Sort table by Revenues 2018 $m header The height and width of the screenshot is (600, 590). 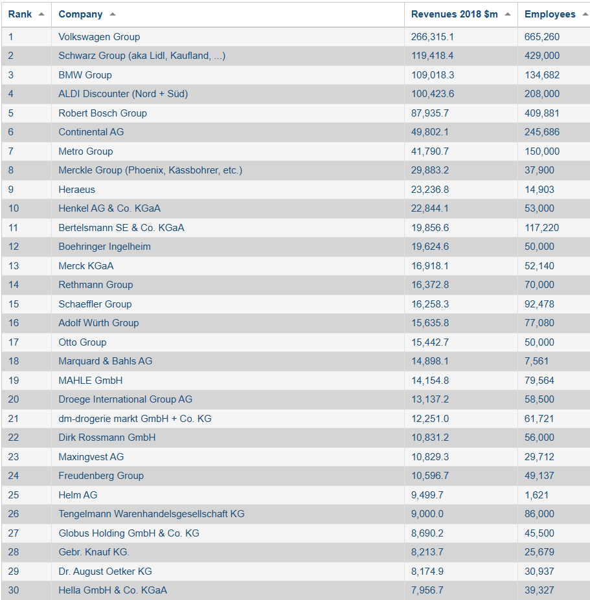(x=454, y=14)
